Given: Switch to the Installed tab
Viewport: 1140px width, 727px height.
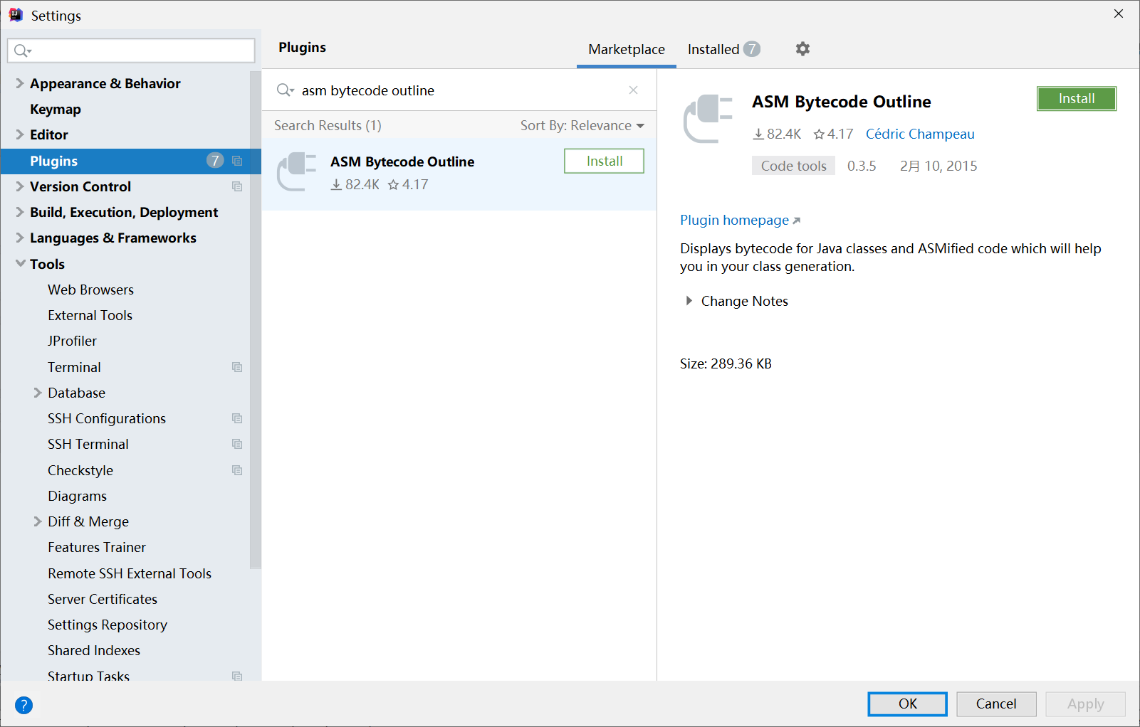Looking at the screenshot, I should [x=723, y=49].
